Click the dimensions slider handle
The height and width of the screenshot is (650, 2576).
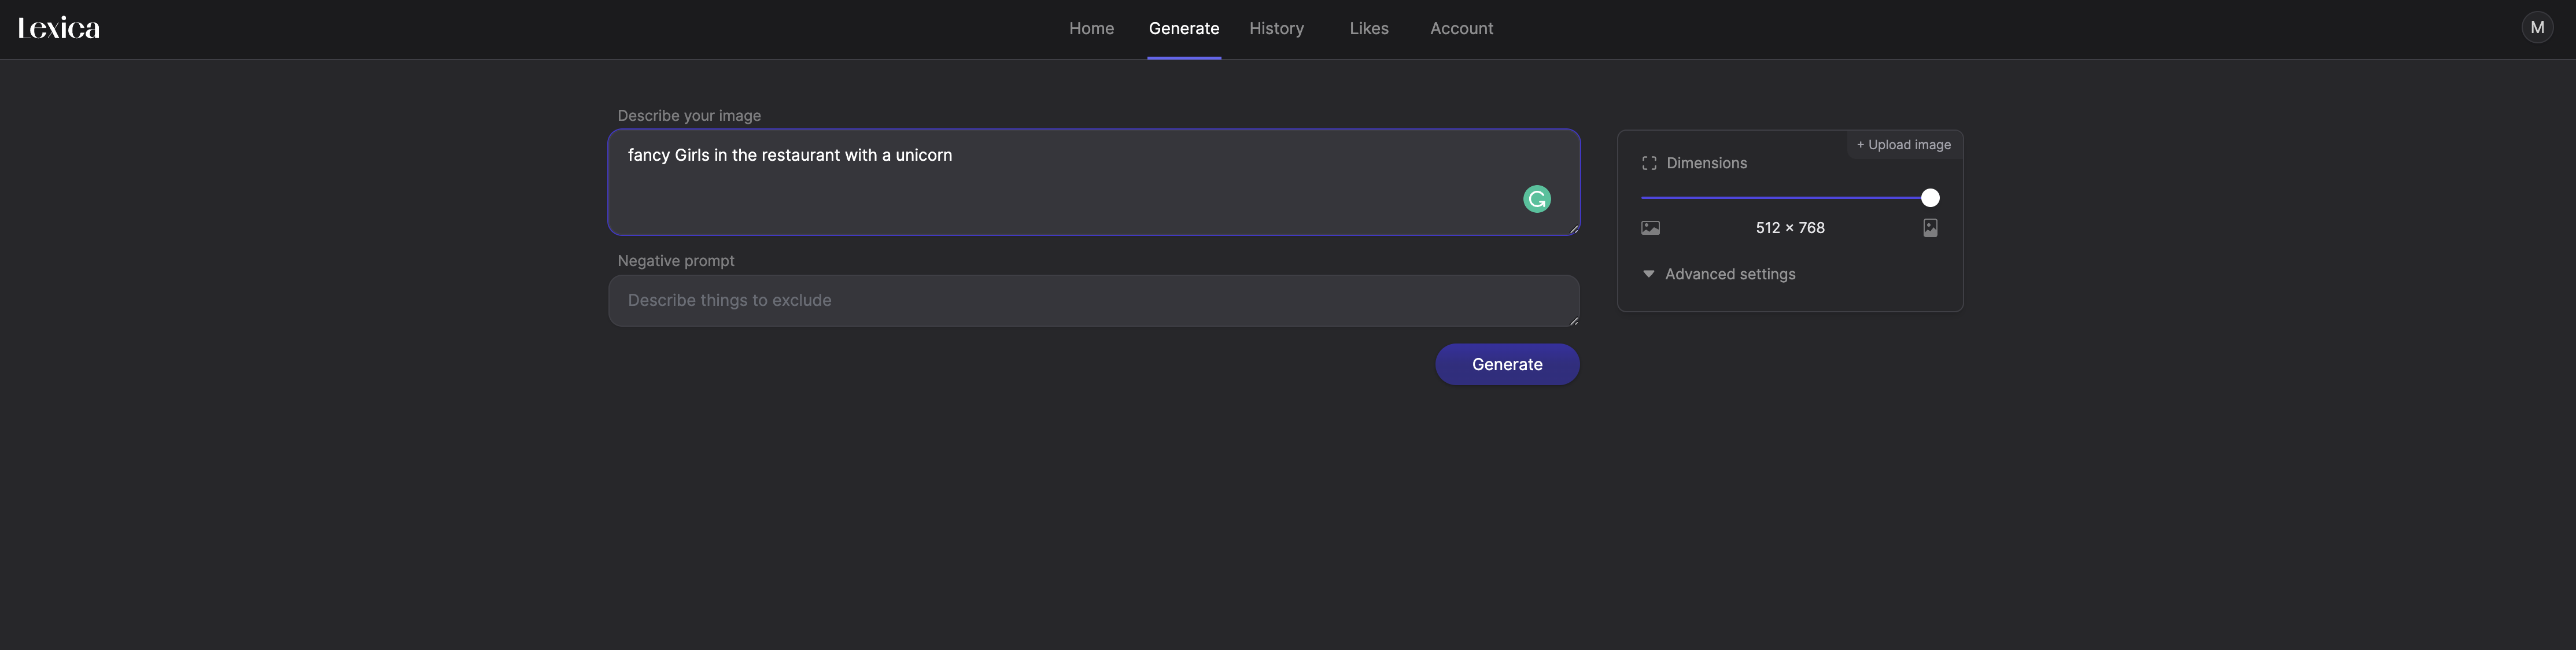(x=1930, y=198)
